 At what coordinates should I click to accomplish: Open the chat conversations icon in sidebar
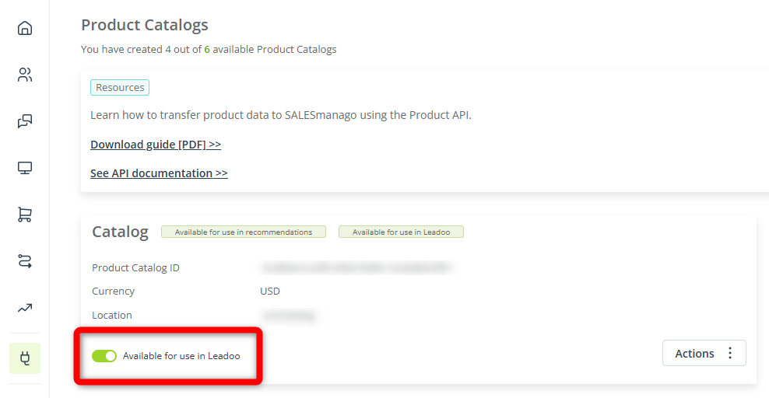point(25,121)
